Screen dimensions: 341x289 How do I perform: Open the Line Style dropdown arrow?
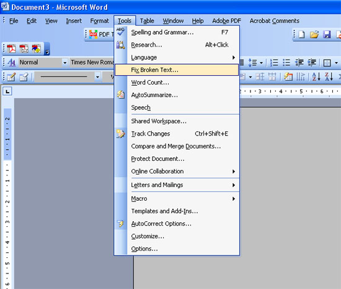[x=97, y=77]
